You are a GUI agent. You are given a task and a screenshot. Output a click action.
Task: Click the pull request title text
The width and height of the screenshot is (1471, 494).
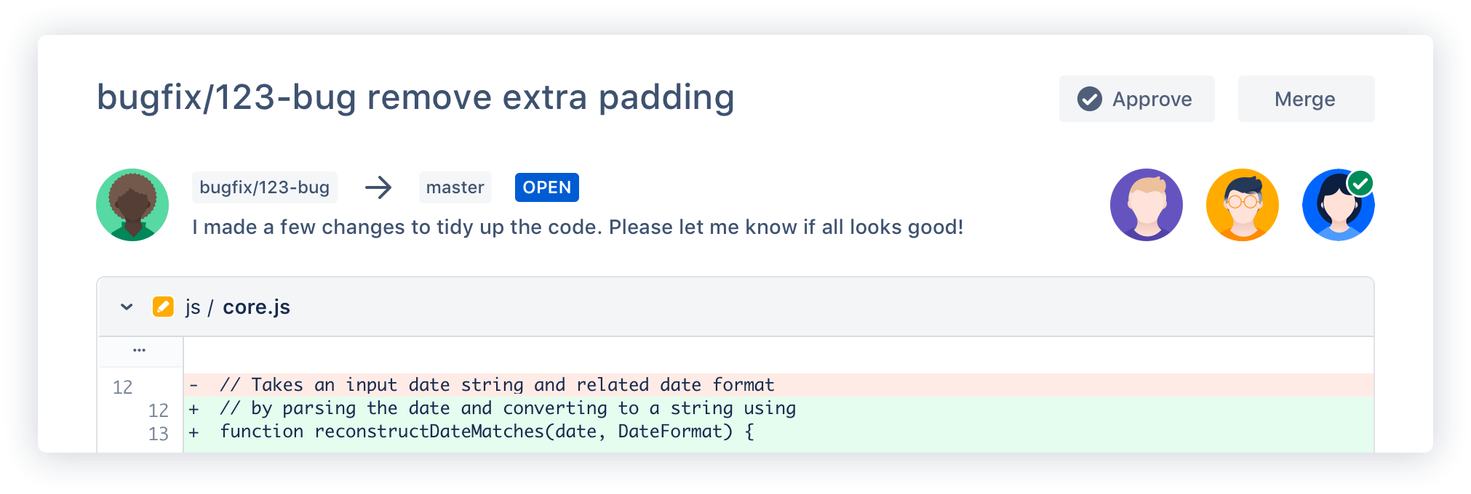(415, 97)
